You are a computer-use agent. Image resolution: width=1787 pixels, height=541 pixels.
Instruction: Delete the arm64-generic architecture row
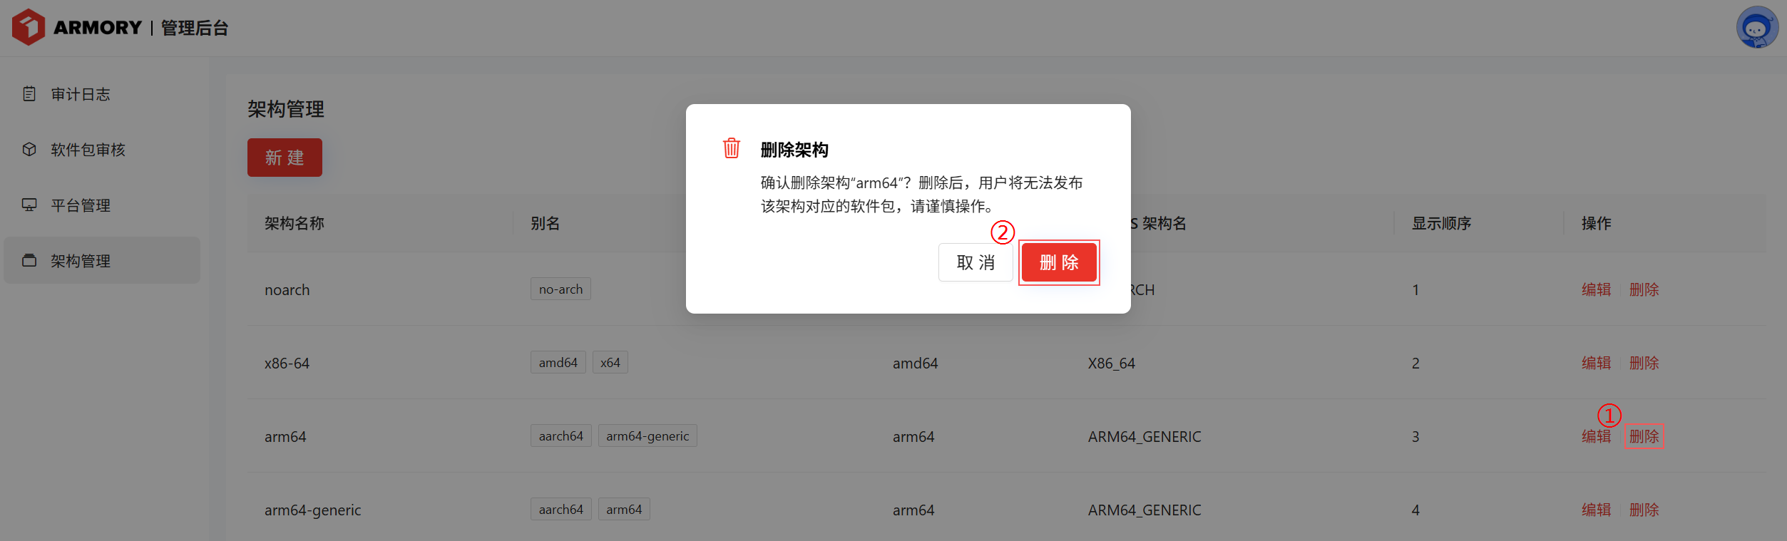click(x=1644, y=510)
